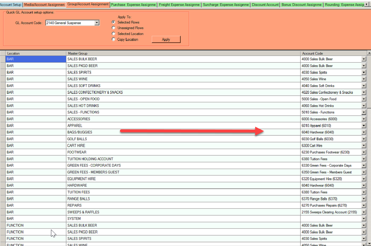Expand the account dropdown for SWEEPS & RAFFLES
Image resolution: width=371 pixels, height=246 pixels.
tap(364, 212)
